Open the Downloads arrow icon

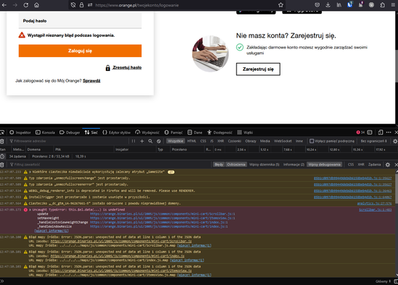coord(328,5)
